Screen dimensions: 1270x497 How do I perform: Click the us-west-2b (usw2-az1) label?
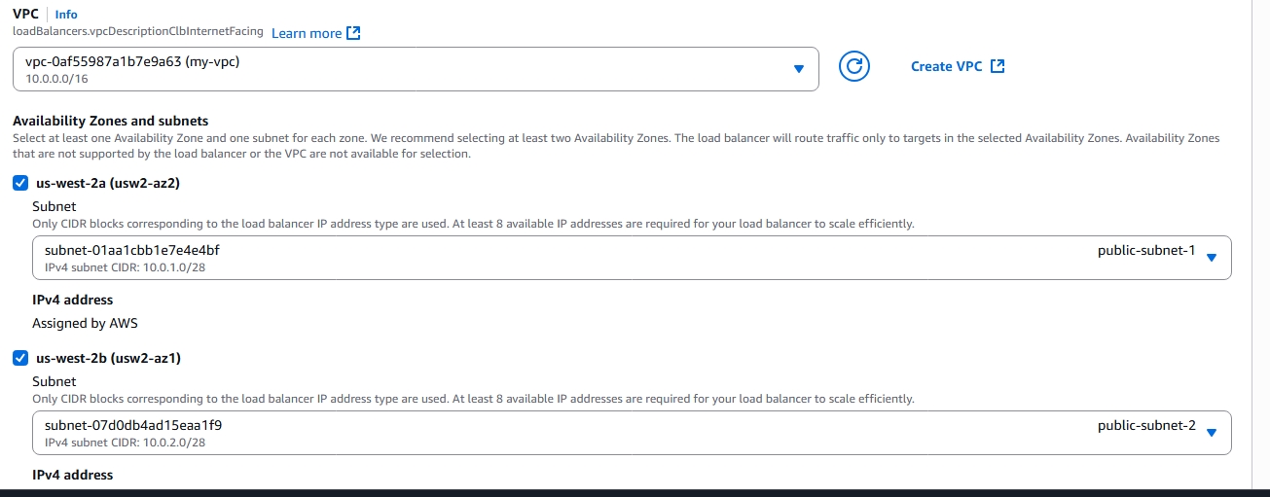coord(108,358)
